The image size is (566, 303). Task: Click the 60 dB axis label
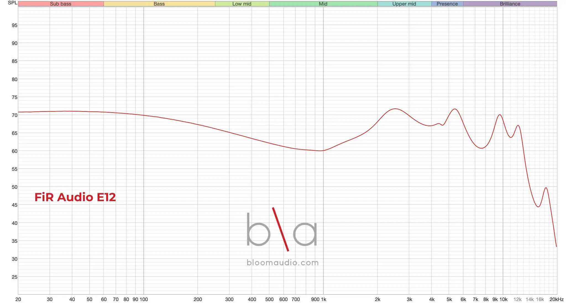(x=14, y=151)
